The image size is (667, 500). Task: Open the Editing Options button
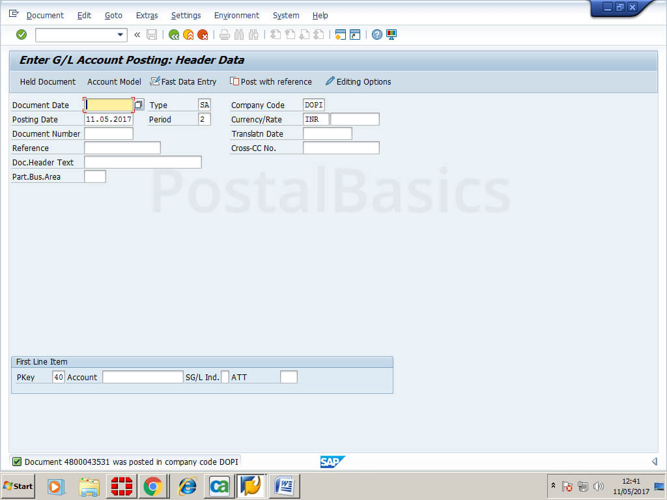point(358,81)
